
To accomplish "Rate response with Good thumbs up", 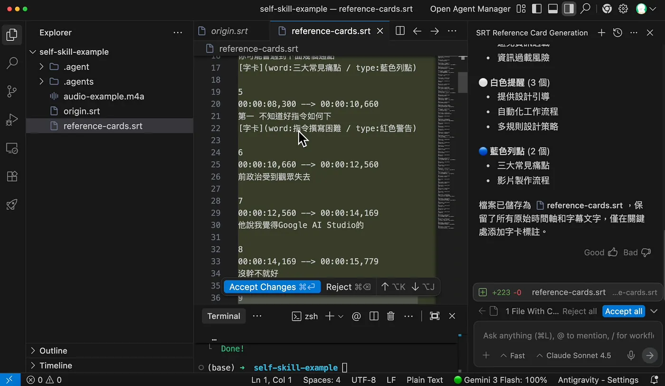I will pos(600,252).
